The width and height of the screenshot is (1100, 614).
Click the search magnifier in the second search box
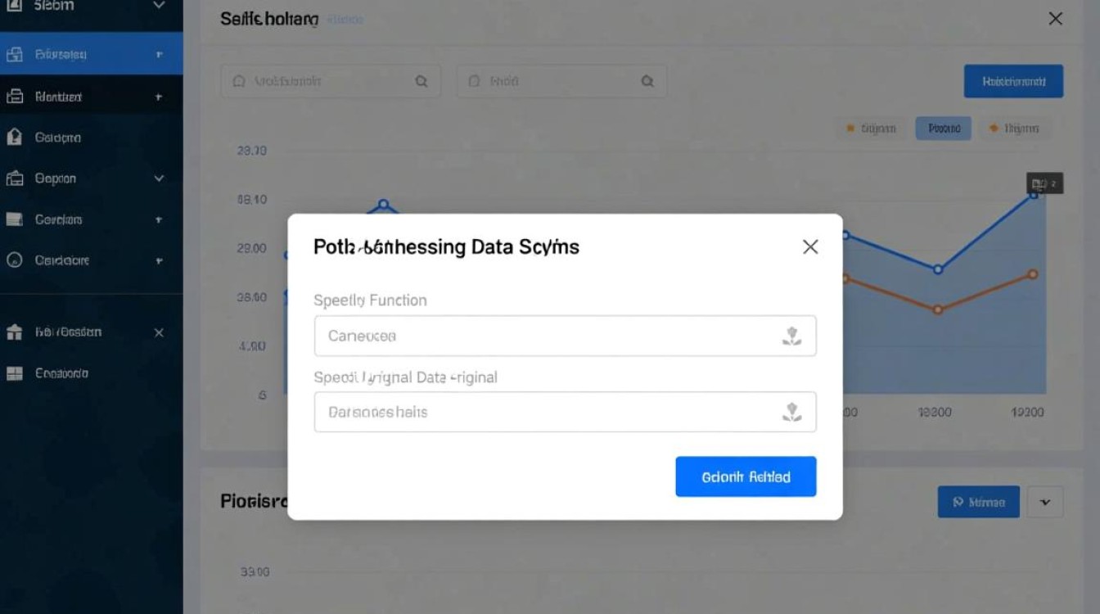pyautogui.click(x=647, y=81)
